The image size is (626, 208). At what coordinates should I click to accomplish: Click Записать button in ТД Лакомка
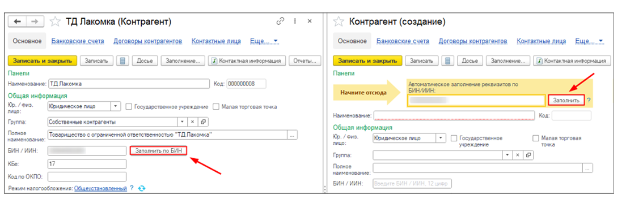click(x=97, y=61)
